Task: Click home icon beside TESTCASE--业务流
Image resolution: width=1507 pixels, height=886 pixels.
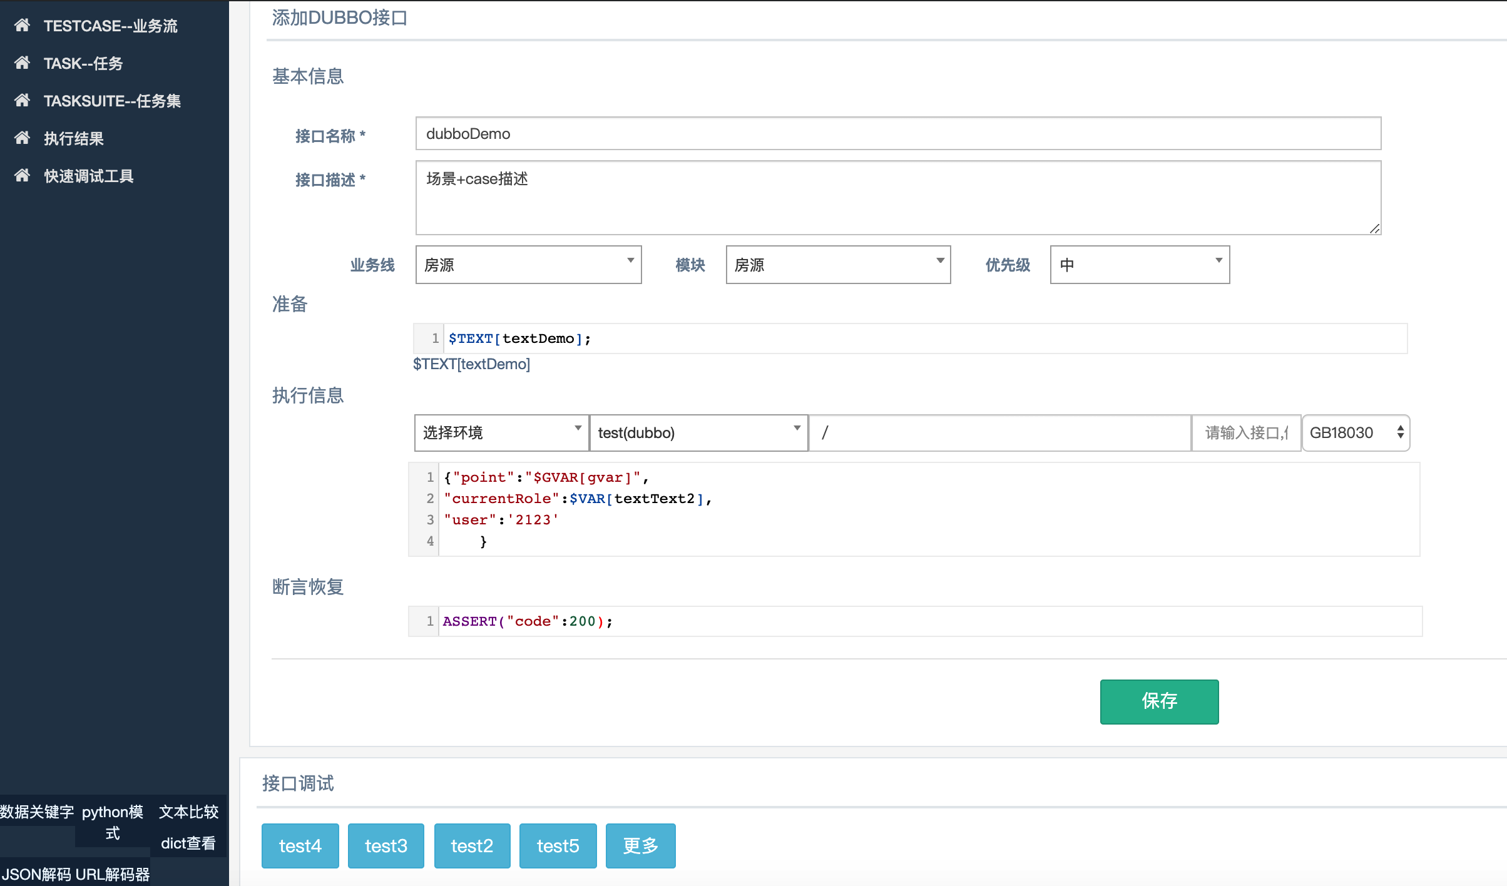Action: 22,25
